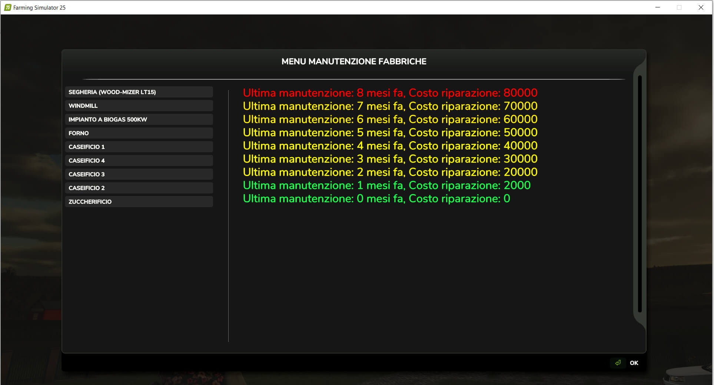Select the FORNO factory entry

tap(139, 133)
